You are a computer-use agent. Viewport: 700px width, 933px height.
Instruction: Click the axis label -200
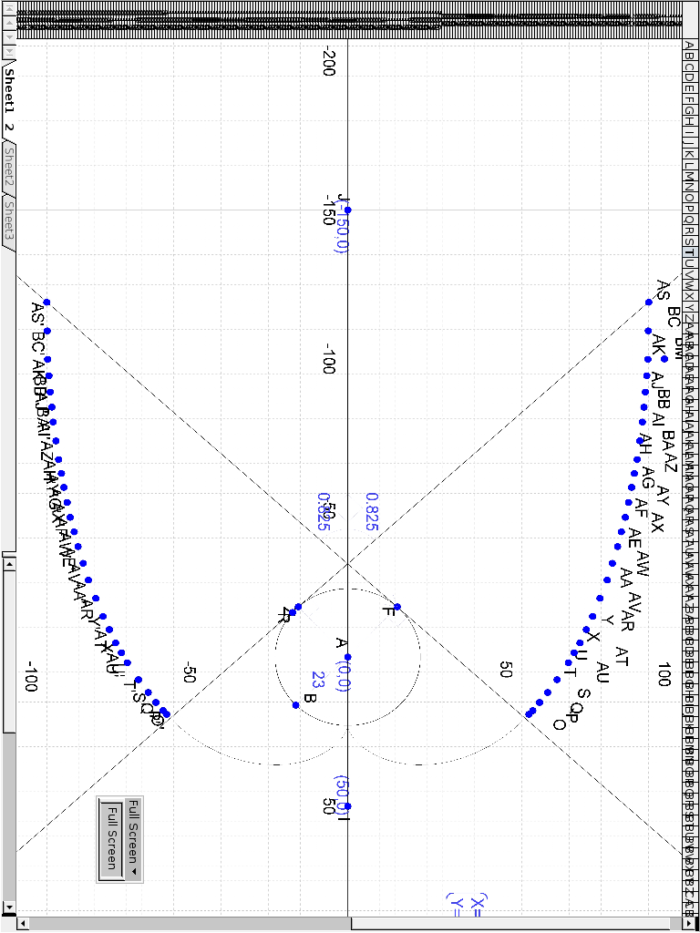pos(328,61)
